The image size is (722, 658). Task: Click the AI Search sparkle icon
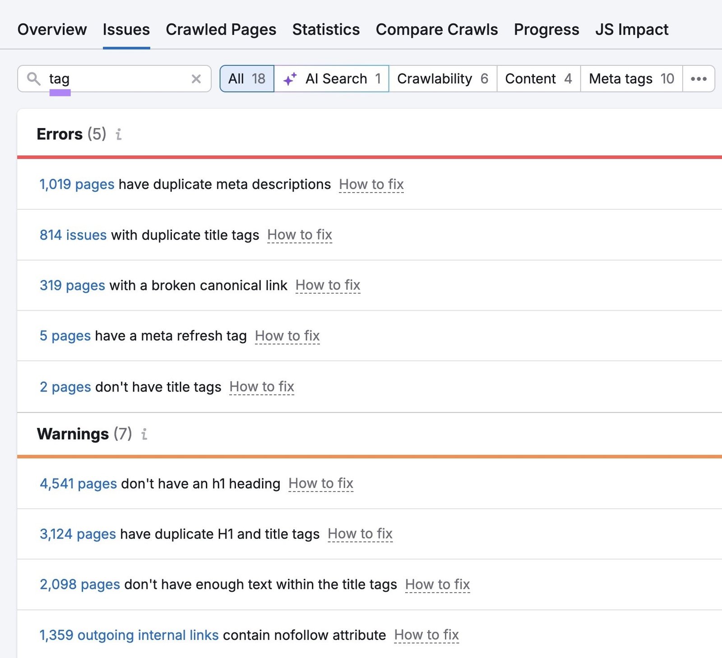[x=290, y=79]
